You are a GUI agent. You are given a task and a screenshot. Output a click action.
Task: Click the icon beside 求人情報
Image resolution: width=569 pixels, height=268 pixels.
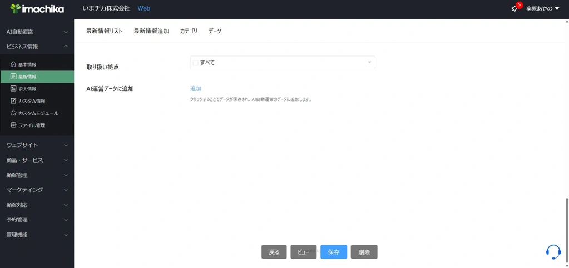[13, 88]
